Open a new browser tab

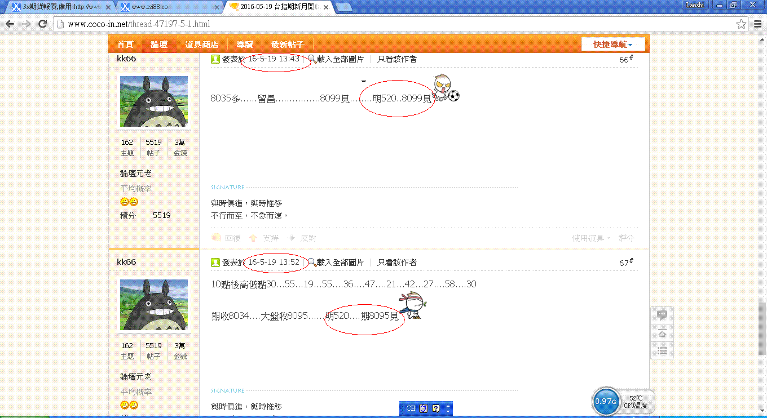[344, 7]
